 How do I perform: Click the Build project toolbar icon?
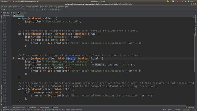16,10
